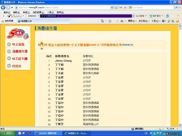Viewport: 182px width, 136px height.
Task: Click the Print printer icon
Action: coord(122,21)
